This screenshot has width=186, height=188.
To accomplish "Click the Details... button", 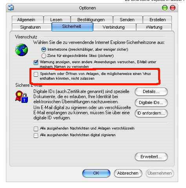I will tap(151, 91).
